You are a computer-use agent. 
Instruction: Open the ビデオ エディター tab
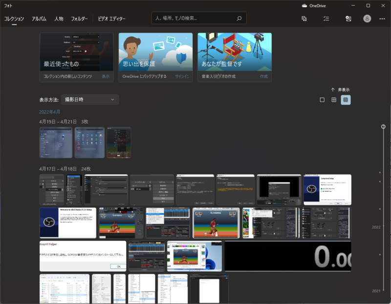coord(111,19)
